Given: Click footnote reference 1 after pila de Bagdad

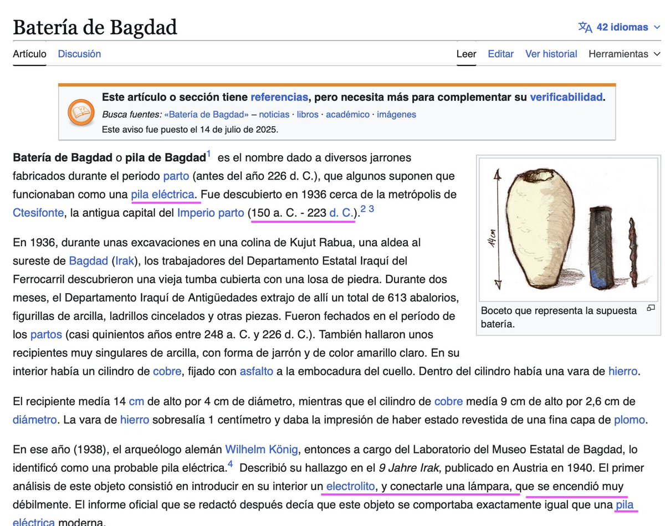Looking at the screenshot, I should pos(208,155).
